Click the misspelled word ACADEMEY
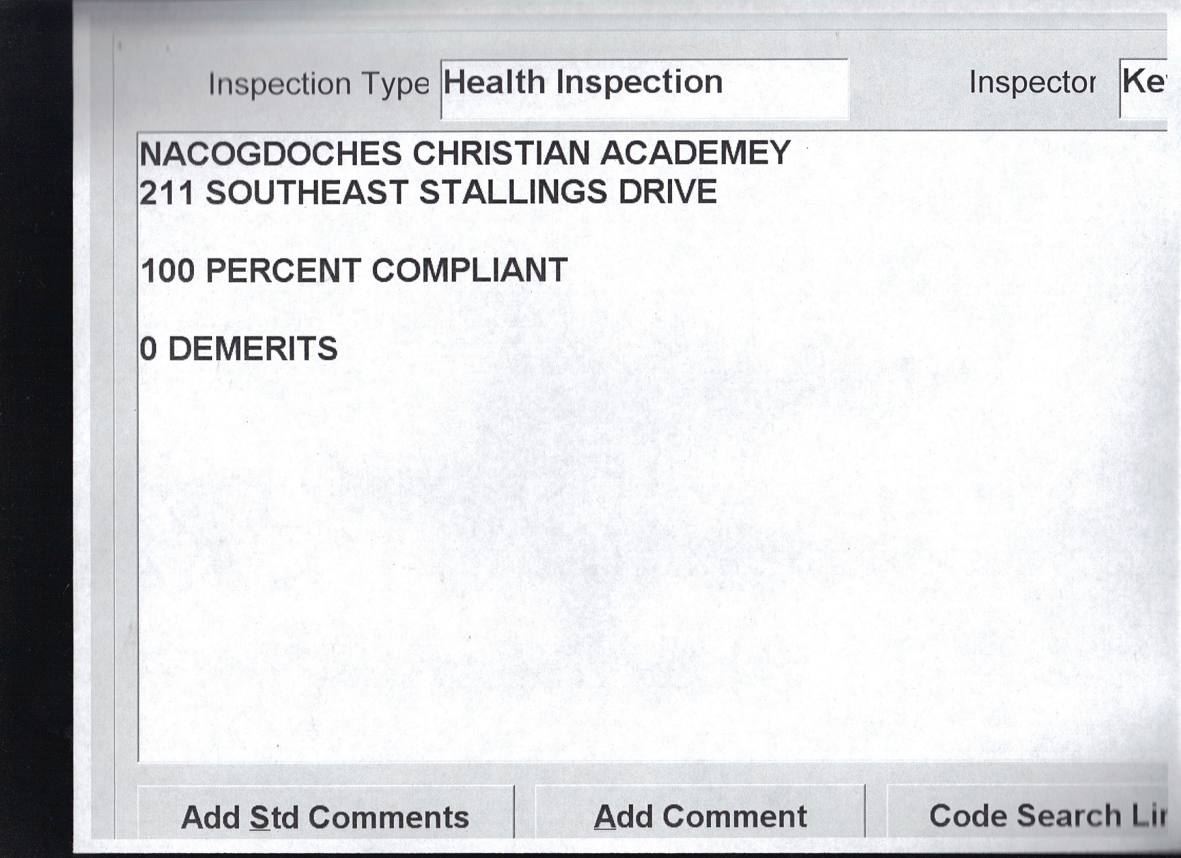 coord(695,153)
